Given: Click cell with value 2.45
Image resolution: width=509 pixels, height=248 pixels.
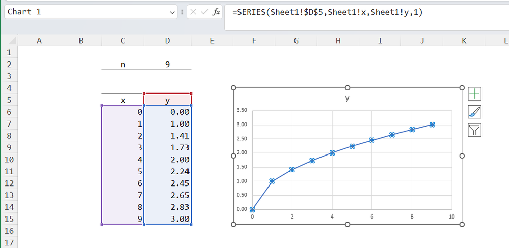Looking at the screenshot, I should pos(167,183).
